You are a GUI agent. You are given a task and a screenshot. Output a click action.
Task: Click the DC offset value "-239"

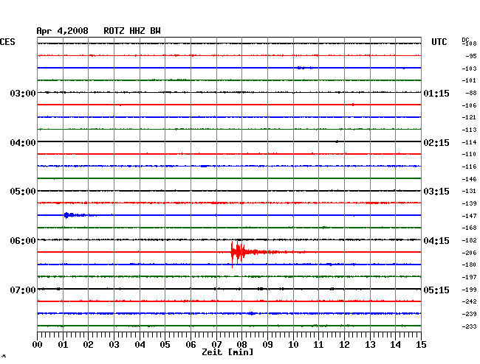tap(469, 314)
